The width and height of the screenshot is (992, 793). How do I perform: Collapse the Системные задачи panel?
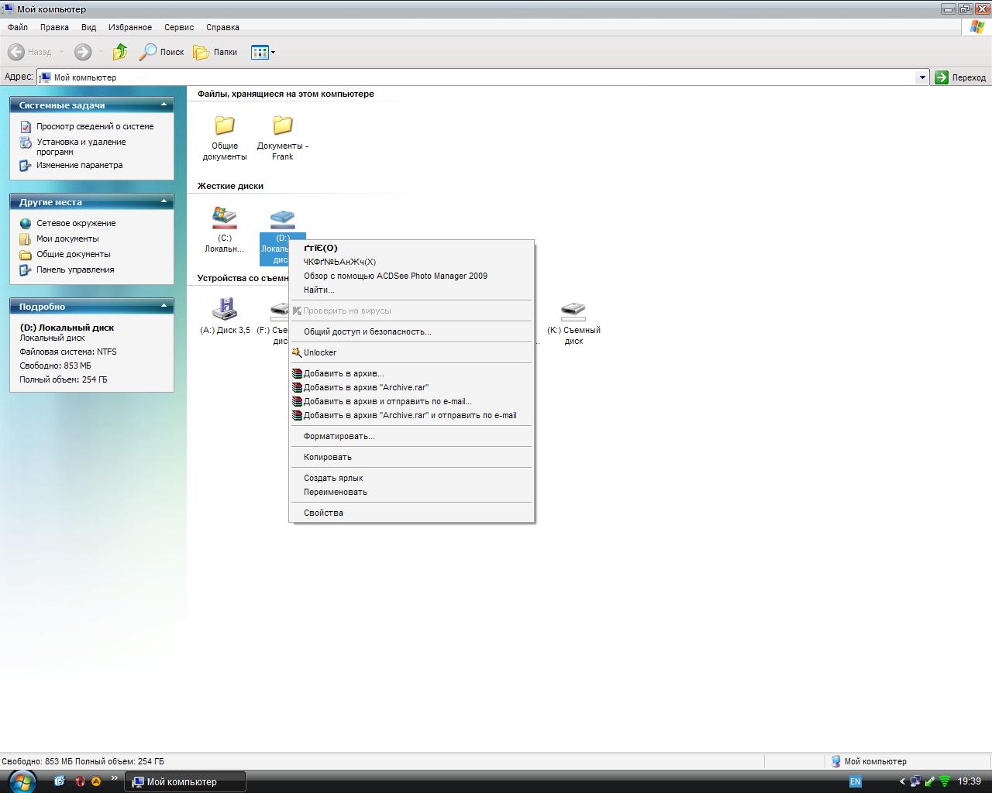click(164, 105)
